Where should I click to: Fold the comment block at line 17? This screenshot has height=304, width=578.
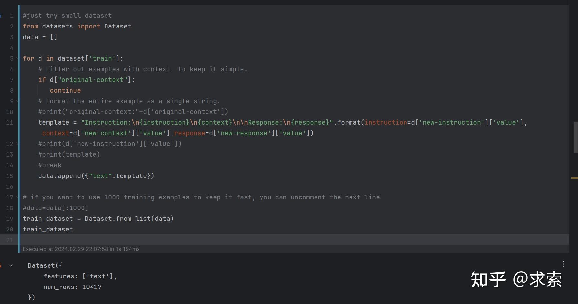[17, 197]
